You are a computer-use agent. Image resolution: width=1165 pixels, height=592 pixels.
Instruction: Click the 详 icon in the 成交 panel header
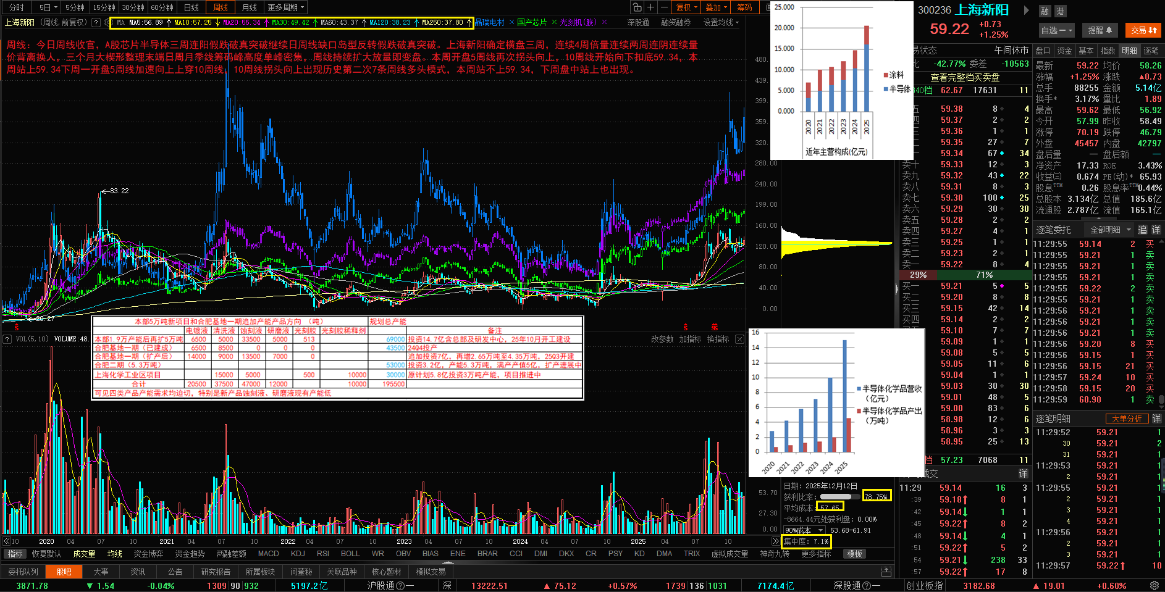tap(1023, 473)
